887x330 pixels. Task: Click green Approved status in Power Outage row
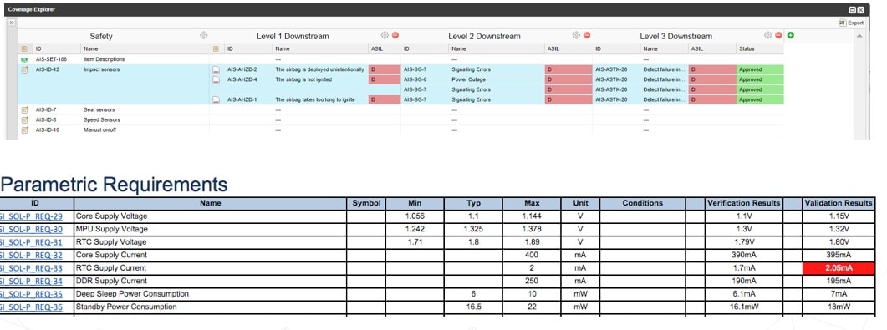coord(760,79)
